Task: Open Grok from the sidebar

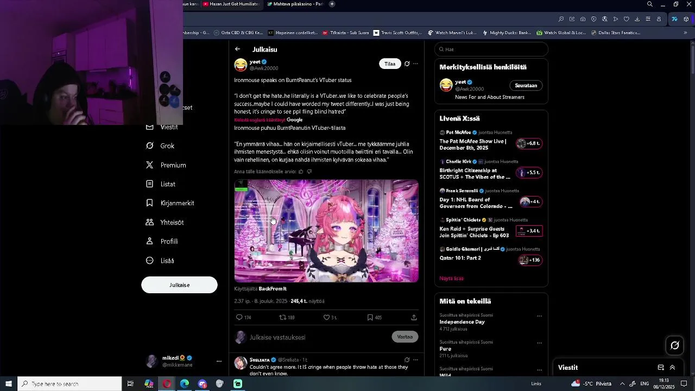Action: pos(160,146)
